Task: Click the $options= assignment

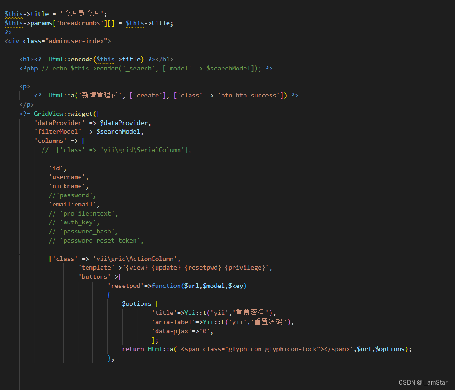Action: (138, 304)
